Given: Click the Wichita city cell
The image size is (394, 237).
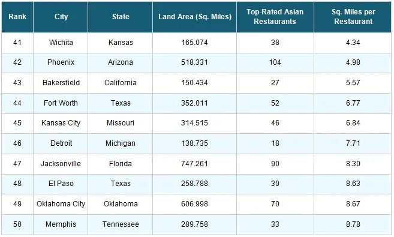Looking at the screenshot, I should pos(61,43).
